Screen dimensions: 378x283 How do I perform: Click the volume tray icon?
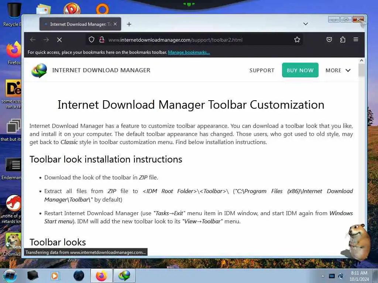(341, 276)
